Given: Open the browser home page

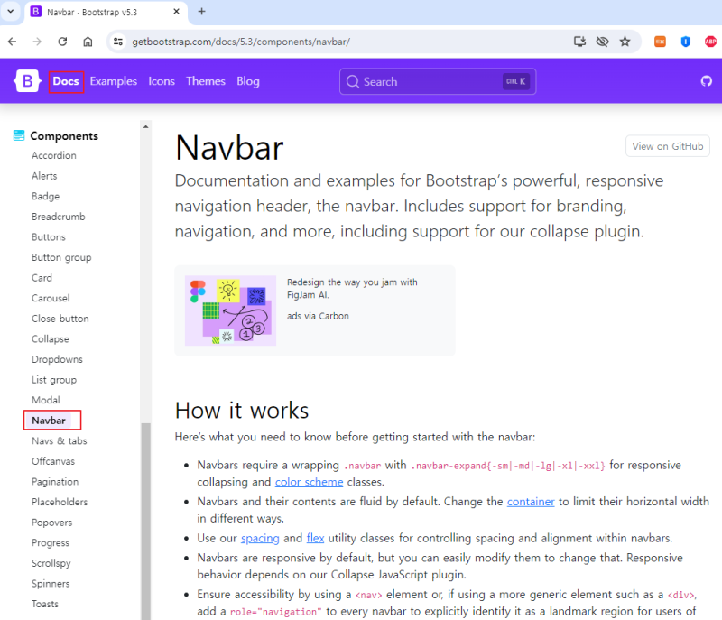Looking at the screenshot, I should click(88, 42).
